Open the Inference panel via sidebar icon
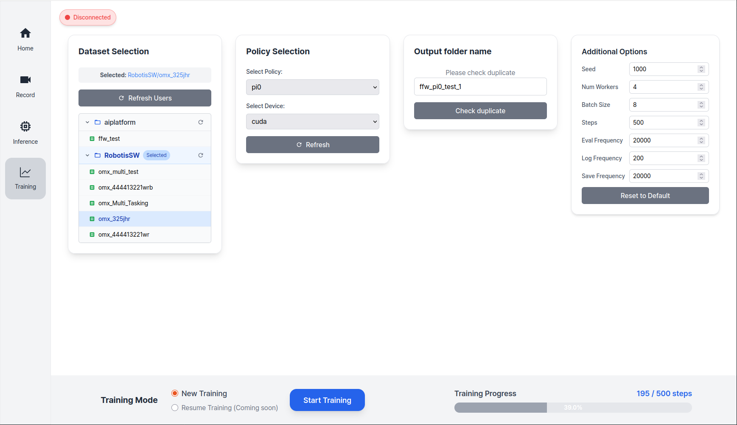The image size is (737, 425). tap(25, 132)
